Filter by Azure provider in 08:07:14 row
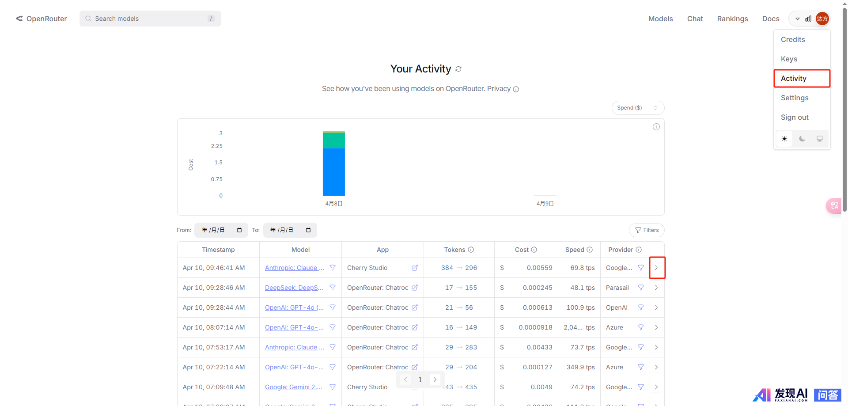The image size is (848, 406). 641,327
